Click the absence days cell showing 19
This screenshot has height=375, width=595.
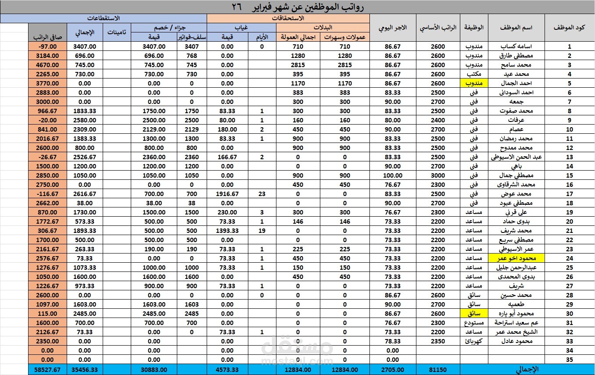click(262, 231)
